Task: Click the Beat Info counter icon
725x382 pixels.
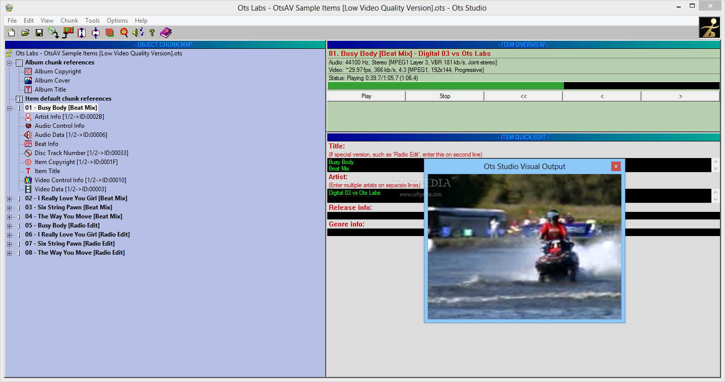Action: click(28, 144)
